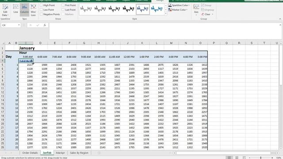Select row 10 header
The image size is (283, 159).
click(3, 84)
